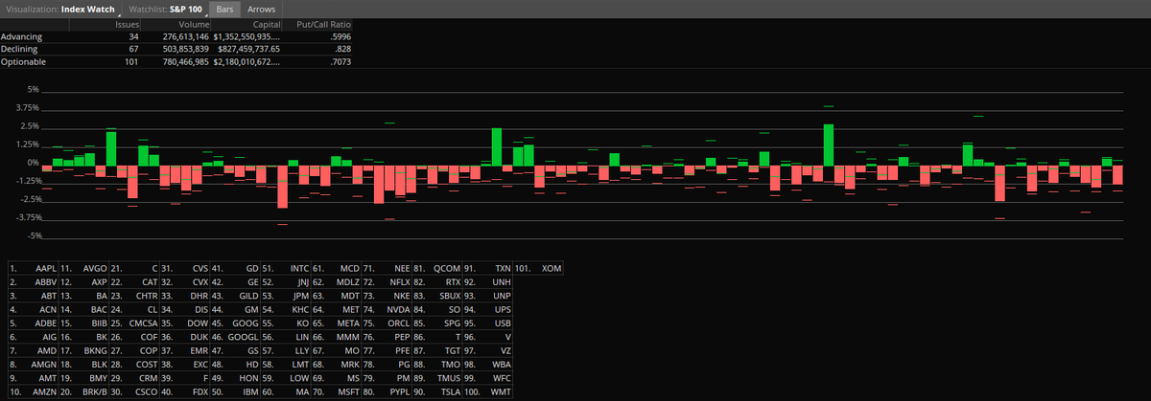Select TMUS in the symbol list
1151x401 pixels.
pos(449,378)
